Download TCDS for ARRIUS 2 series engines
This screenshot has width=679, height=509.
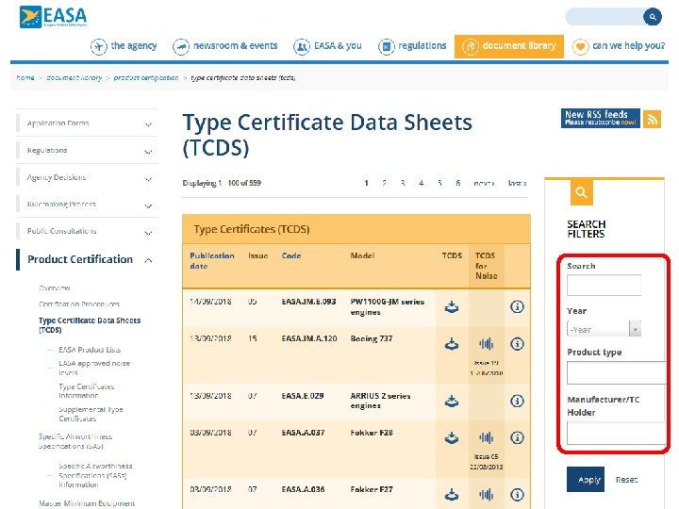452,401
